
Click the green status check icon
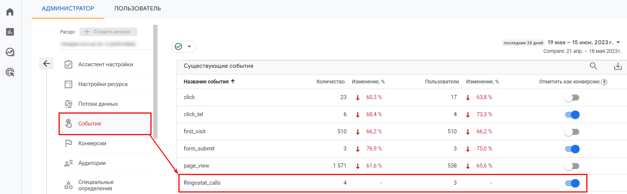tap(178, 47)
